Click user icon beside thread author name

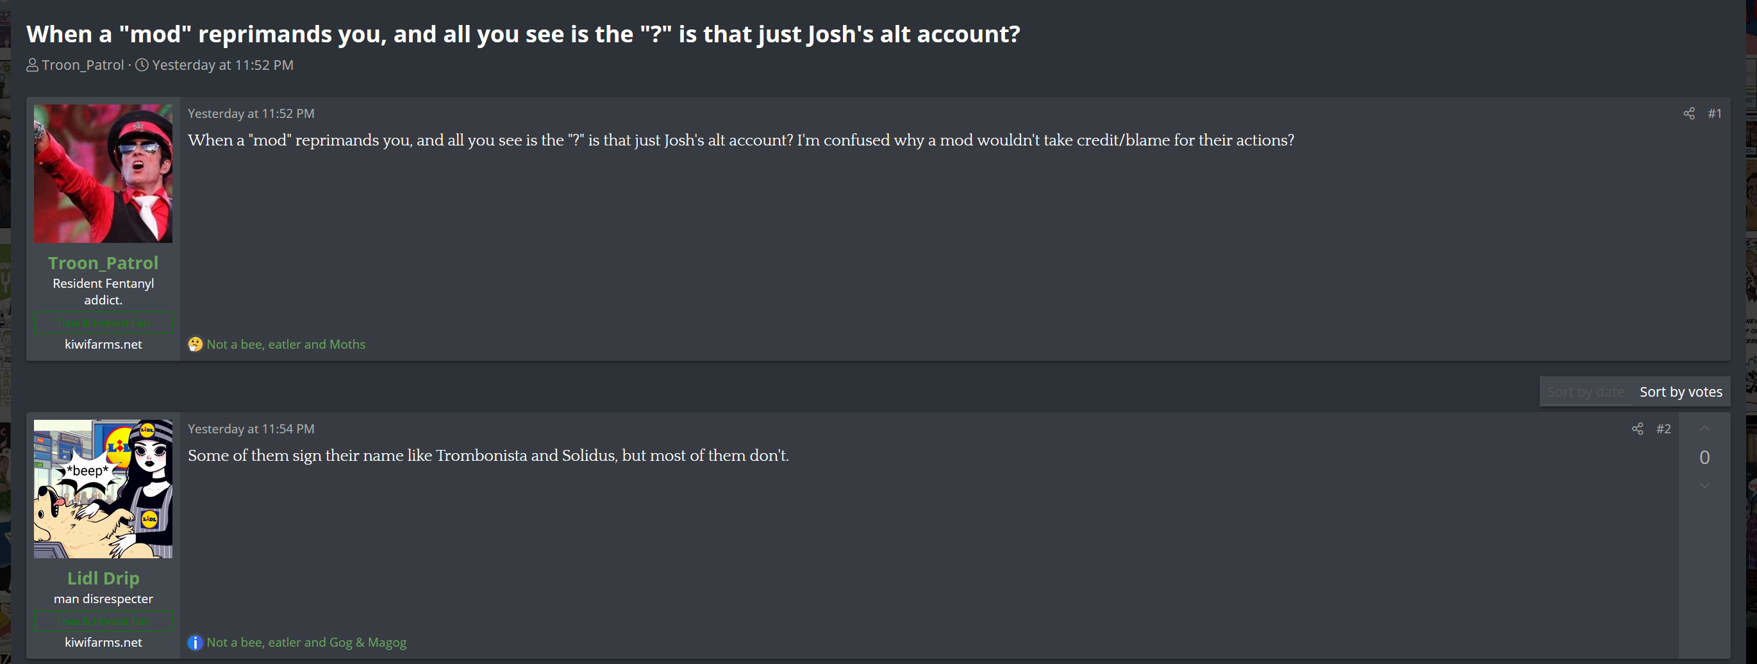(32, 65)
